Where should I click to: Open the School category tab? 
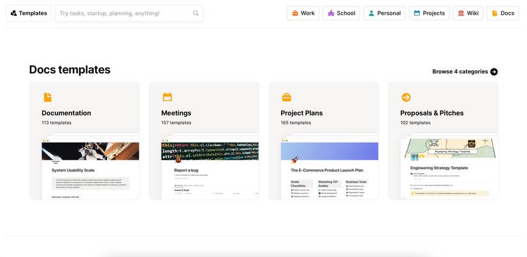pyautogui.click(x=342, y=13)
